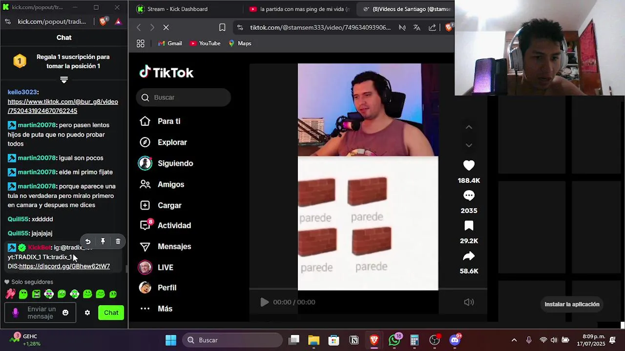The image size is (625, 351).
Task: Insert the pink flame hands emote
Action: (x=10, y=294)
